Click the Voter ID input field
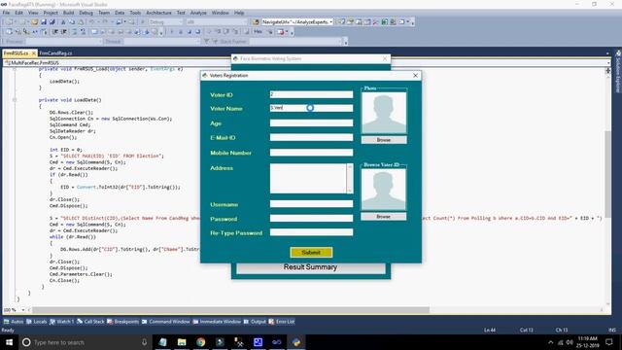Screen dimensions: 622x350 coord(311,94)
